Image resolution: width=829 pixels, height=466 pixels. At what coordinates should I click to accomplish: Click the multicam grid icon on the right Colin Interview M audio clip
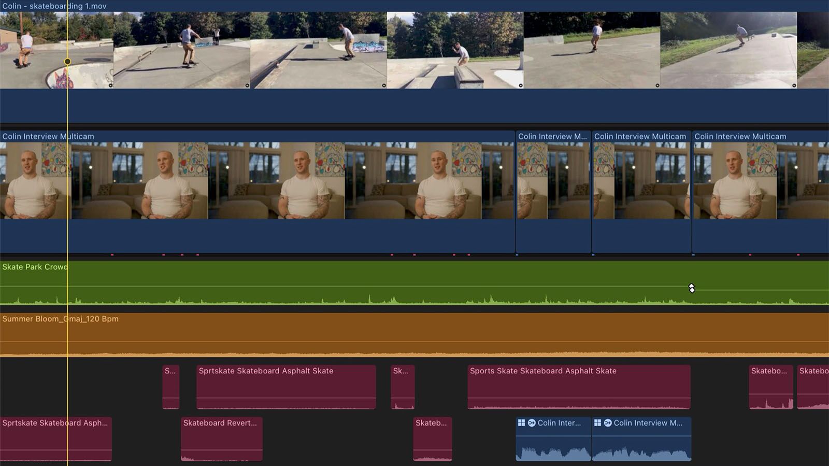598,422
